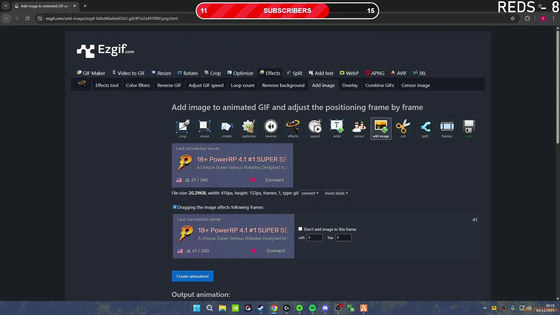
Task: Open the browser extensions puzzle icon
Action: pyautogui.click(x=527, y=18)
